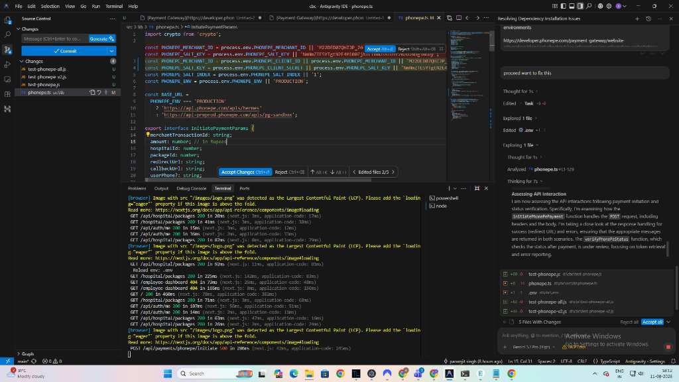Screen dimensions: 679x382
Task: Maximize the terminal panel size
Action: [477, 188]
